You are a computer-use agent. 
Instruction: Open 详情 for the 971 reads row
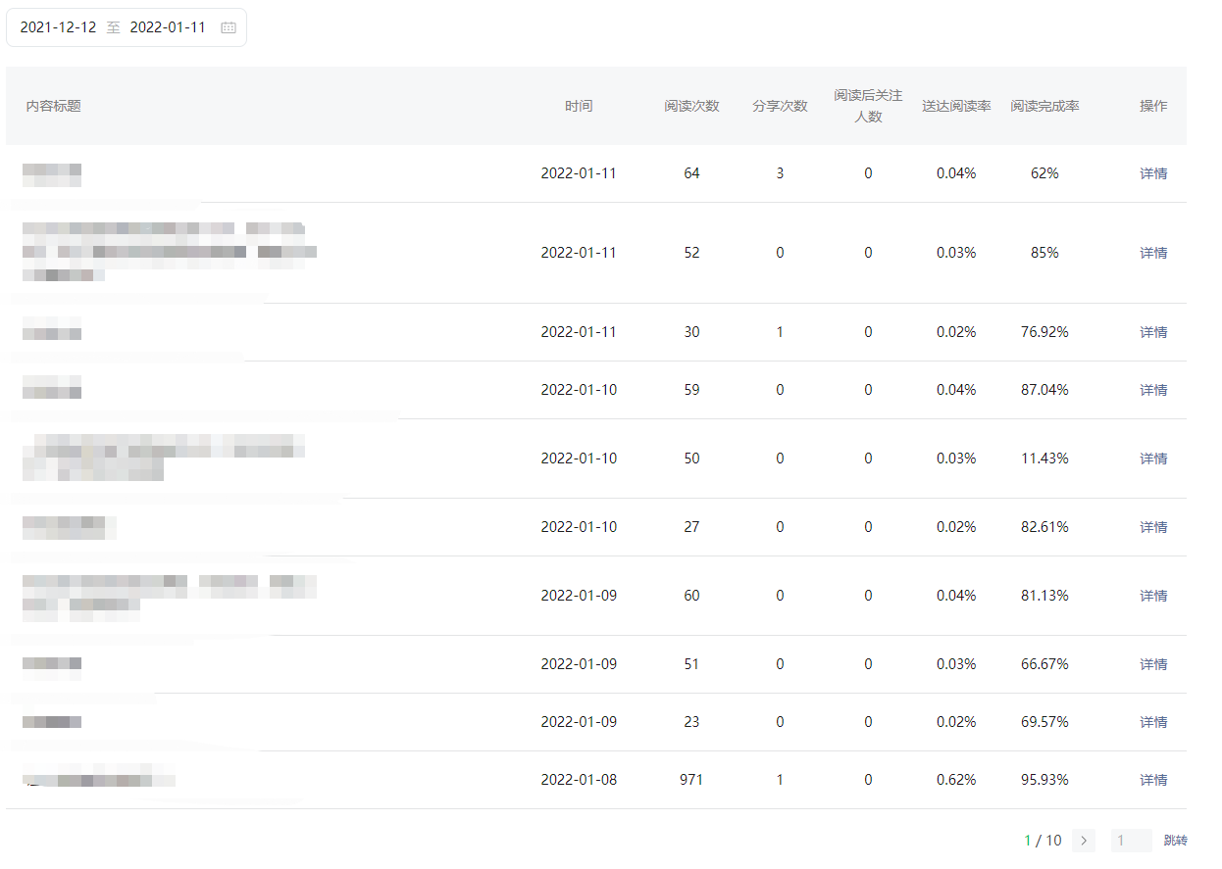pos(1153,780)
